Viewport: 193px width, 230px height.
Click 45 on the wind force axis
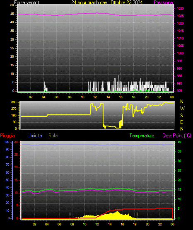click(x=12, y=14)
